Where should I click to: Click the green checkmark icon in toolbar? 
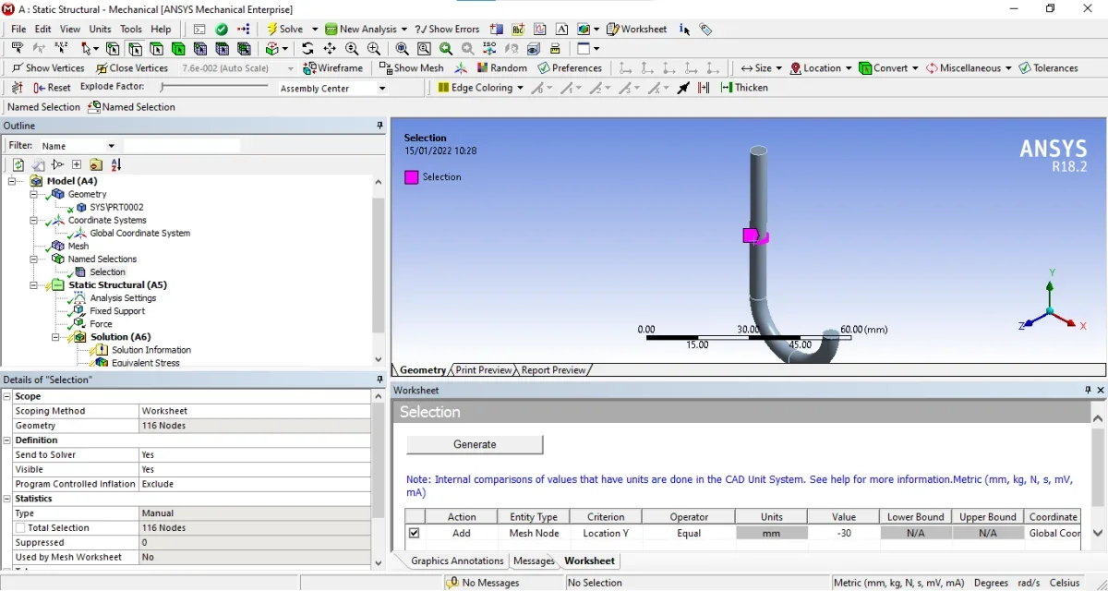[x=222, y=29]
